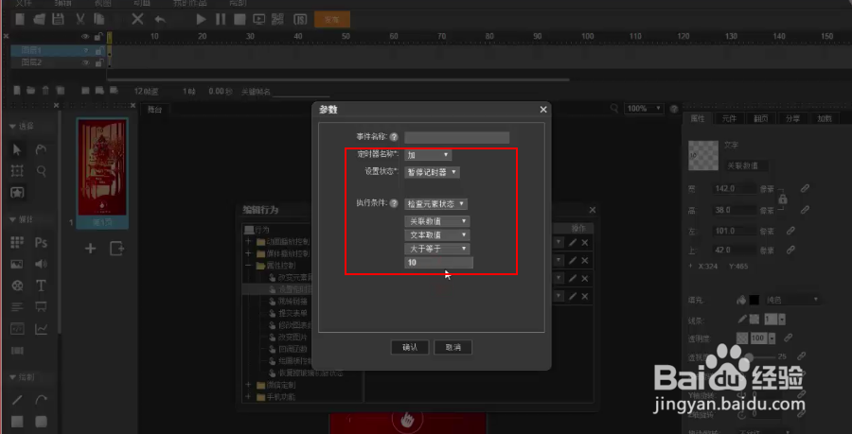The image size is (852, 434).
Task: Toggle all layers visibility eye in timeline header
Action: (85, 36)
